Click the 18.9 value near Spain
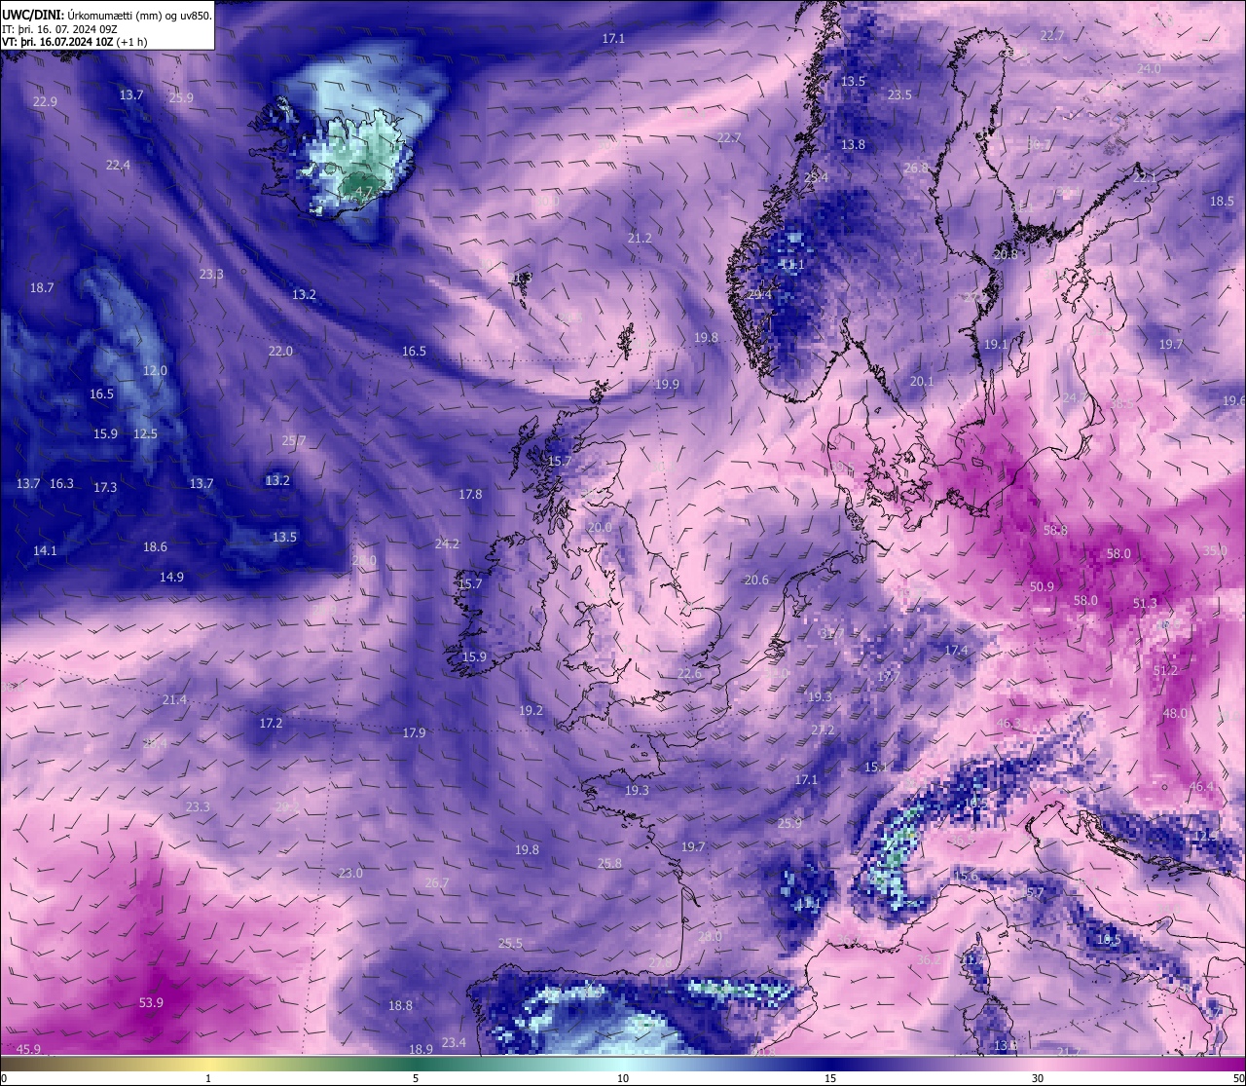 click(x=421, y=1049)
